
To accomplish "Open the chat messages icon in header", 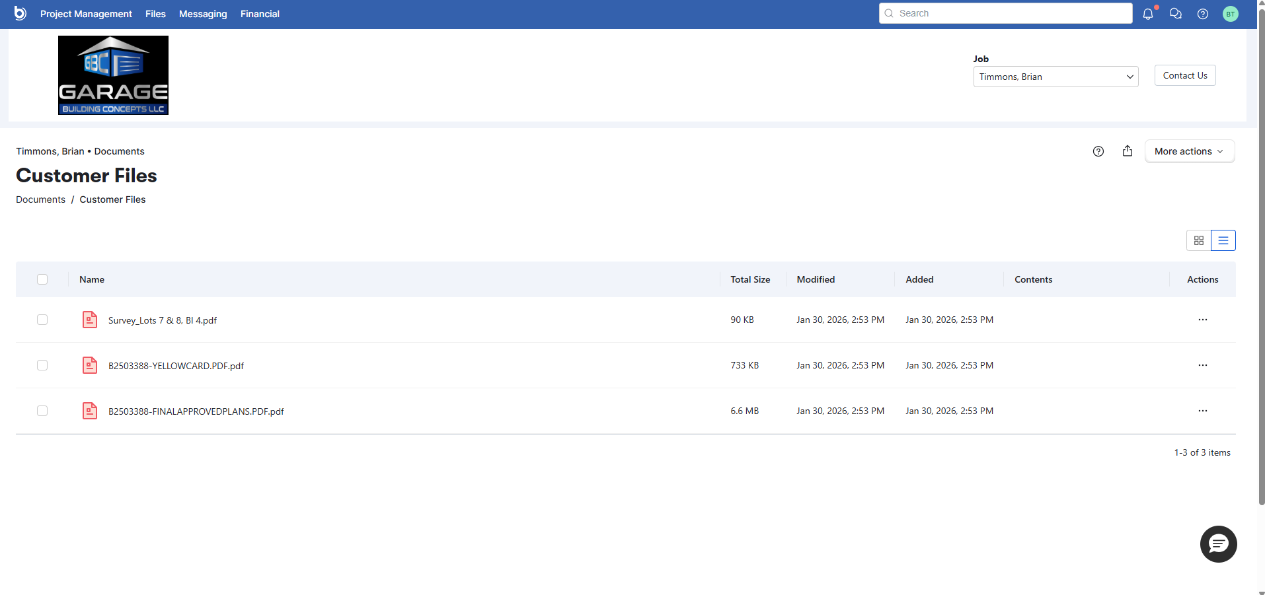I will [1175, 14].
